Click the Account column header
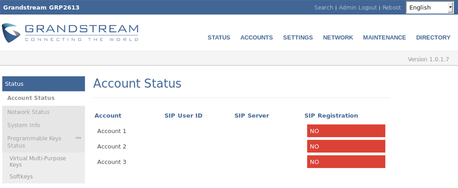Image resolution: width=458 pixels, height=188 pixels. click(108, 116)
